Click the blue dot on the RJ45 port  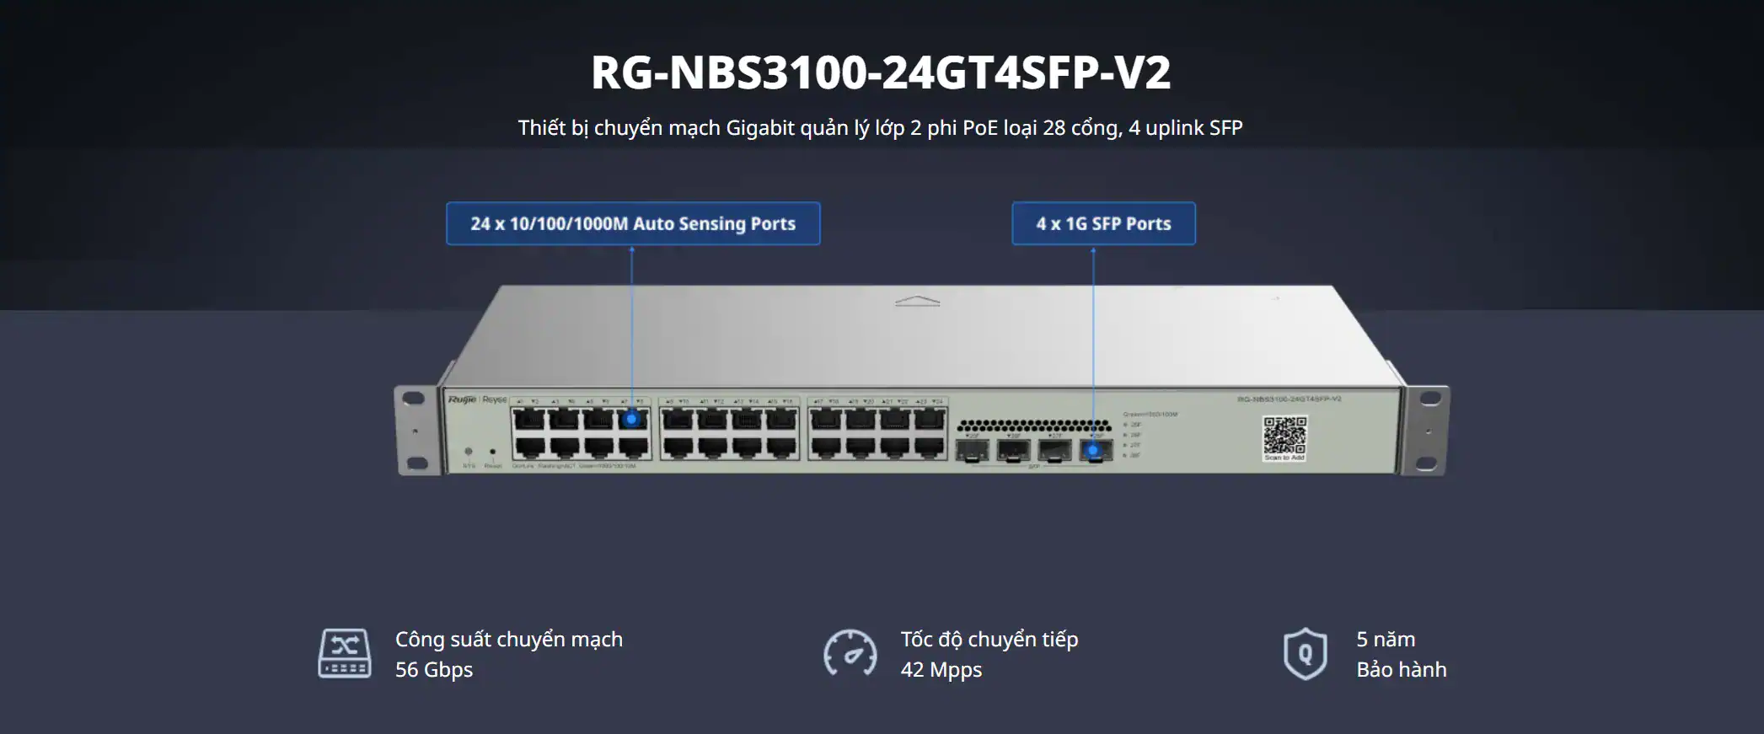point(632,419)
